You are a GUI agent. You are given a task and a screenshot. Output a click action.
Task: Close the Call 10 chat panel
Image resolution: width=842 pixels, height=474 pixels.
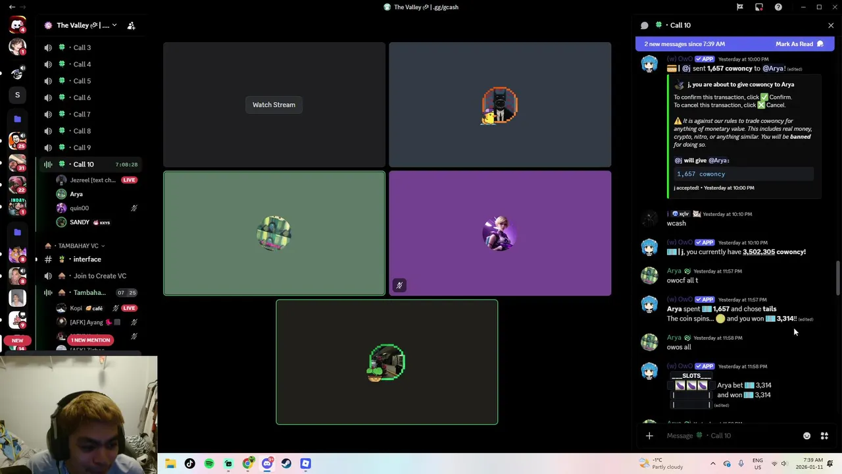coord(831,25)
